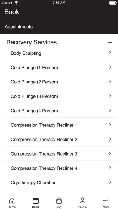118x209 pixels.
Task: Tap the chevron beside Body Sculpting
Action: [x=110, y=53]
